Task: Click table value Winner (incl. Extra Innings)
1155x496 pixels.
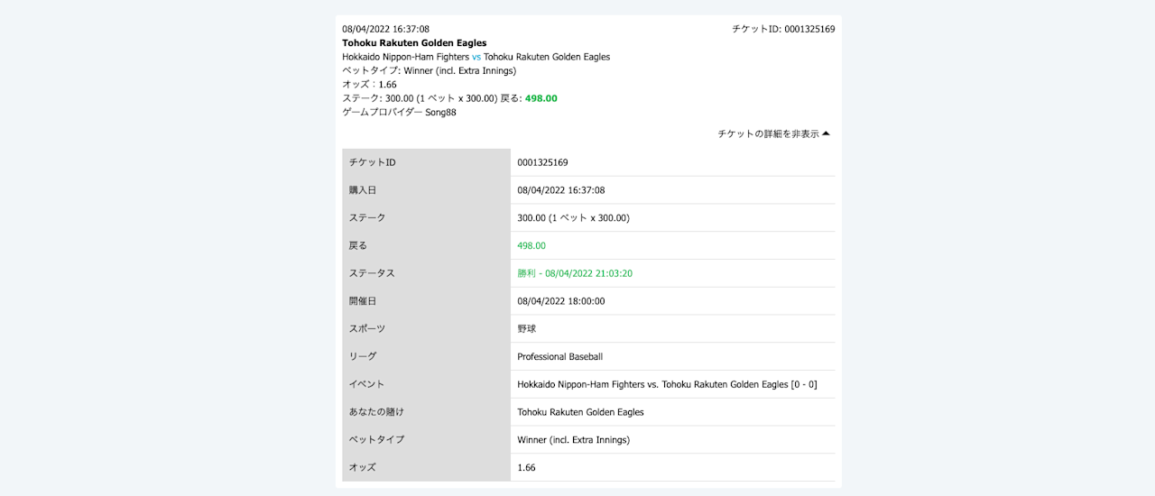Action: pos(573,440)
